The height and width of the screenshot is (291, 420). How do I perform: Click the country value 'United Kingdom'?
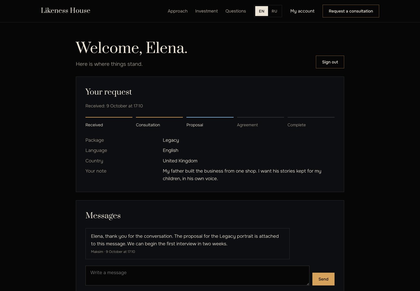180,161
